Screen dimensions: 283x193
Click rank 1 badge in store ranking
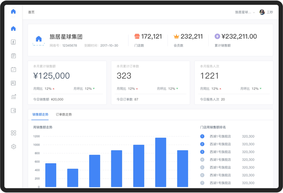[x=202, y=137]
